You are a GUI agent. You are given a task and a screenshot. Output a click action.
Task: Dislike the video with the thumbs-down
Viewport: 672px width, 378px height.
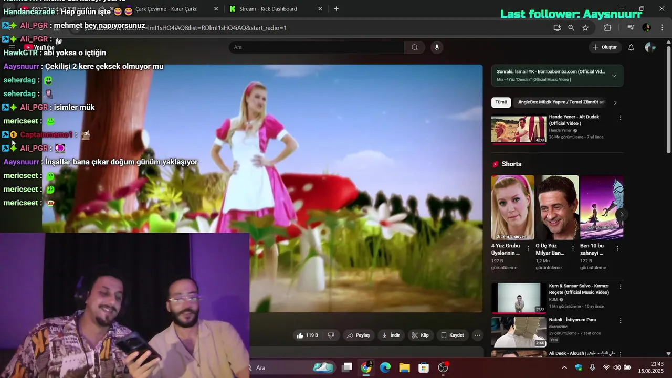pos(331,335)
